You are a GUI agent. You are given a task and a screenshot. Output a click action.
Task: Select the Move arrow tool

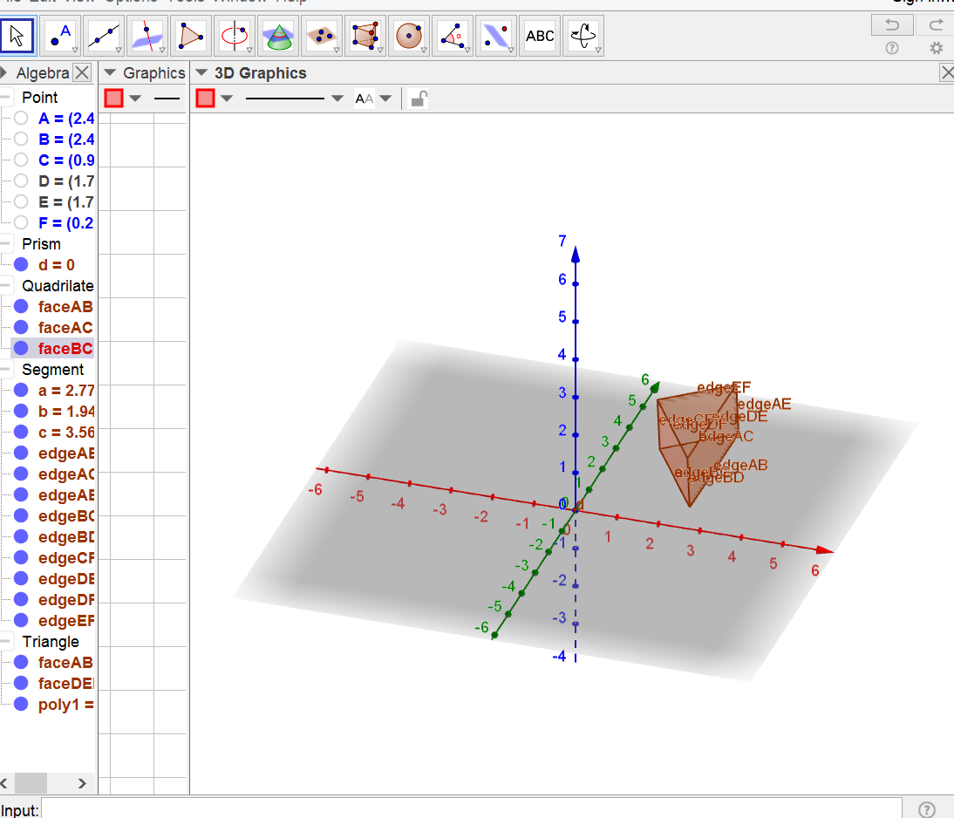pos(17,36)
